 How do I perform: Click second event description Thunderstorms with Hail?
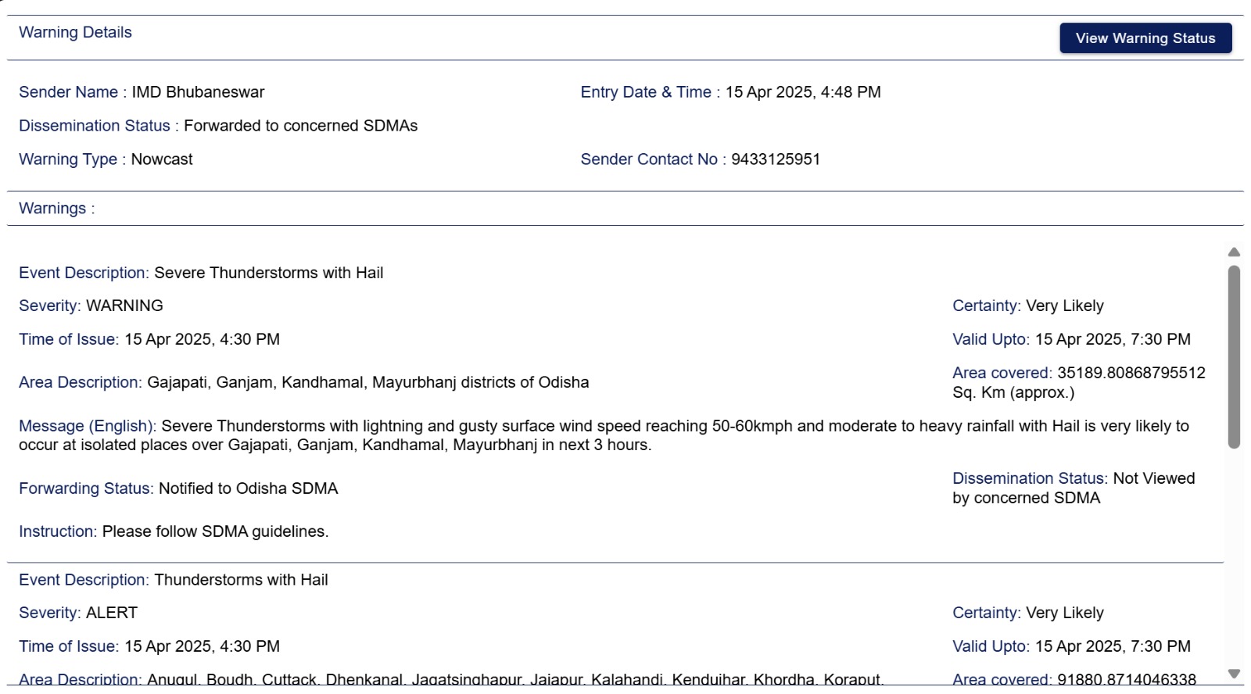point(241,580)
